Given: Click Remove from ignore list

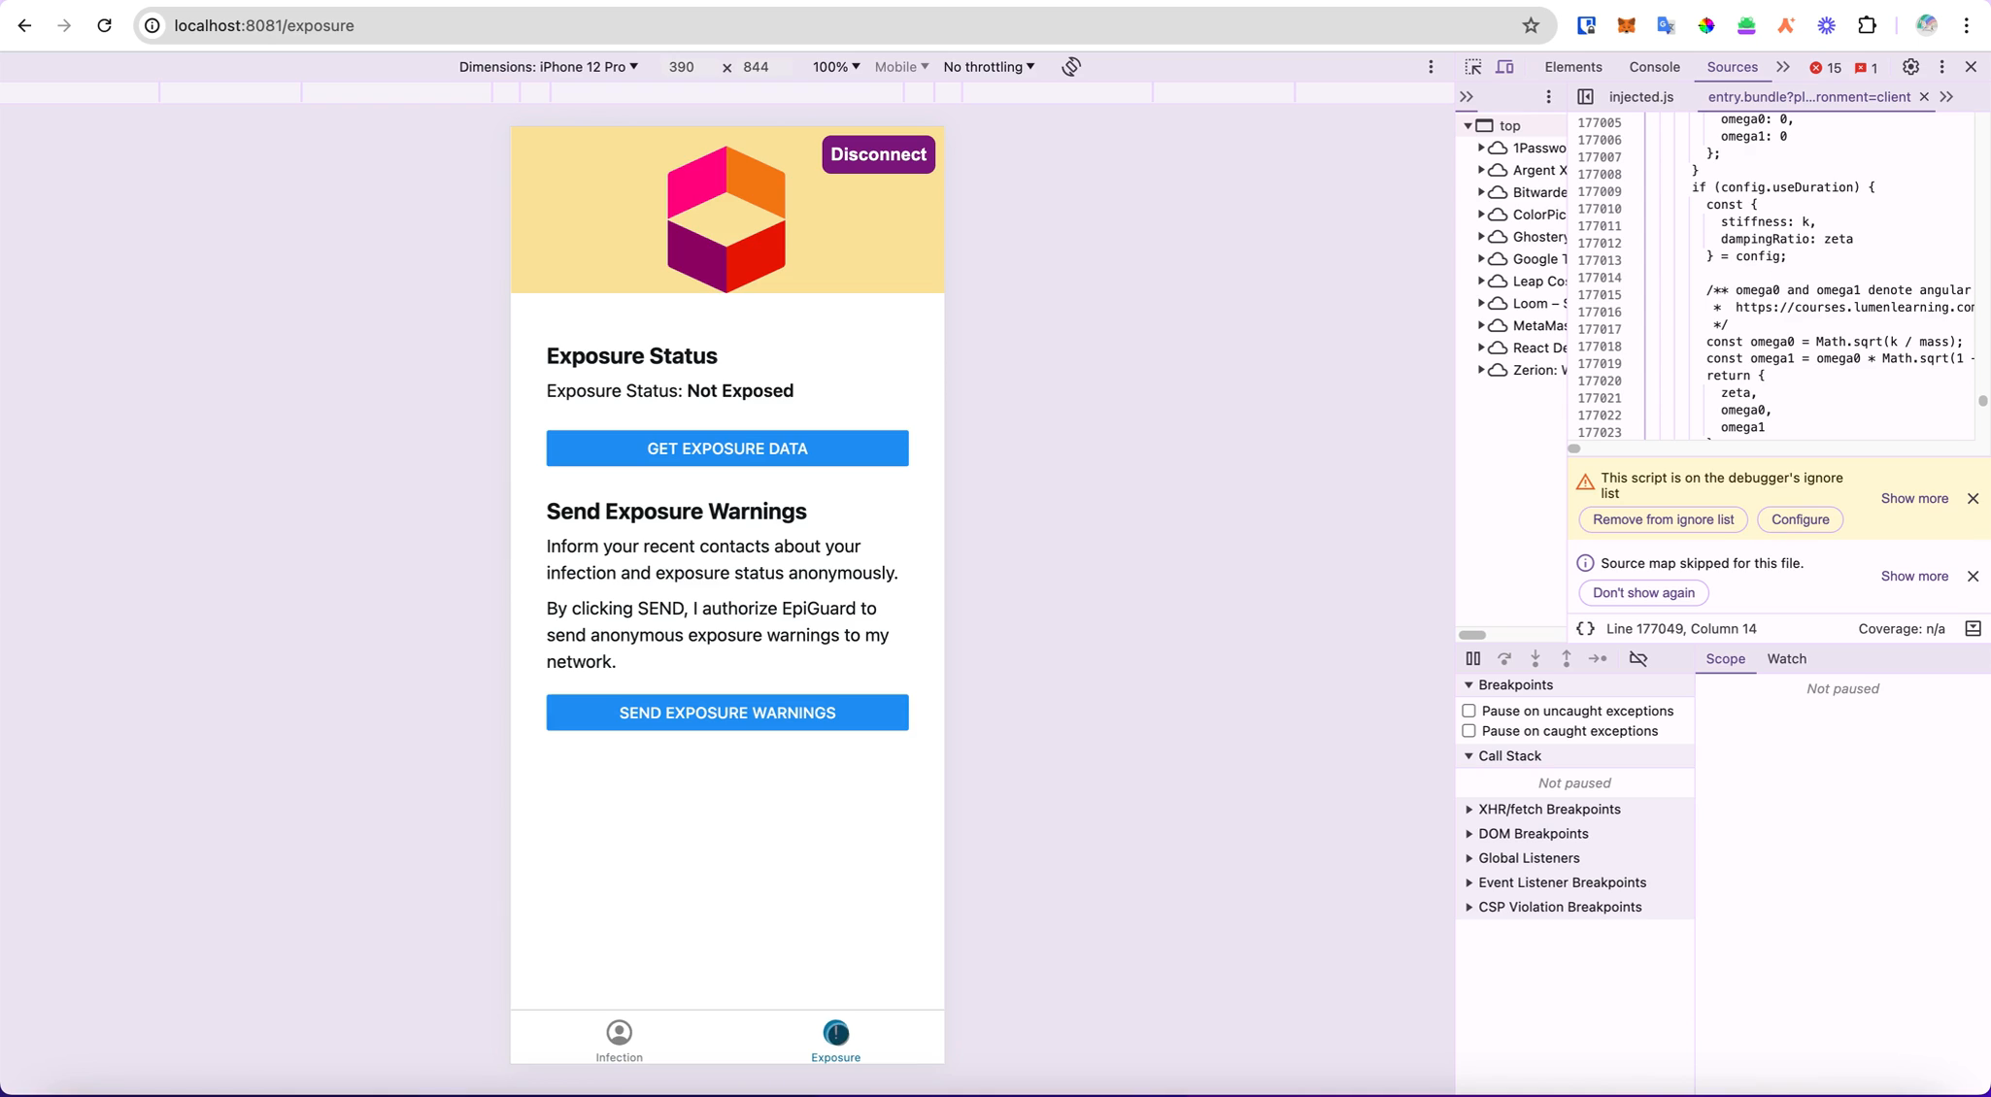Looking at the screenshot, I should coord(1663,520).
